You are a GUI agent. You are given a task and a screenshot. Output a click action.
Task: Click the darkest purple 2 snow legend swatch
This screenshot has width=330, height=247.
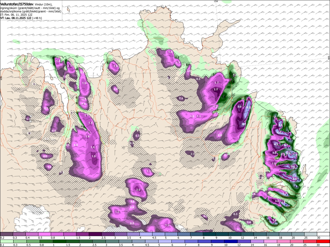pos(95,234)
